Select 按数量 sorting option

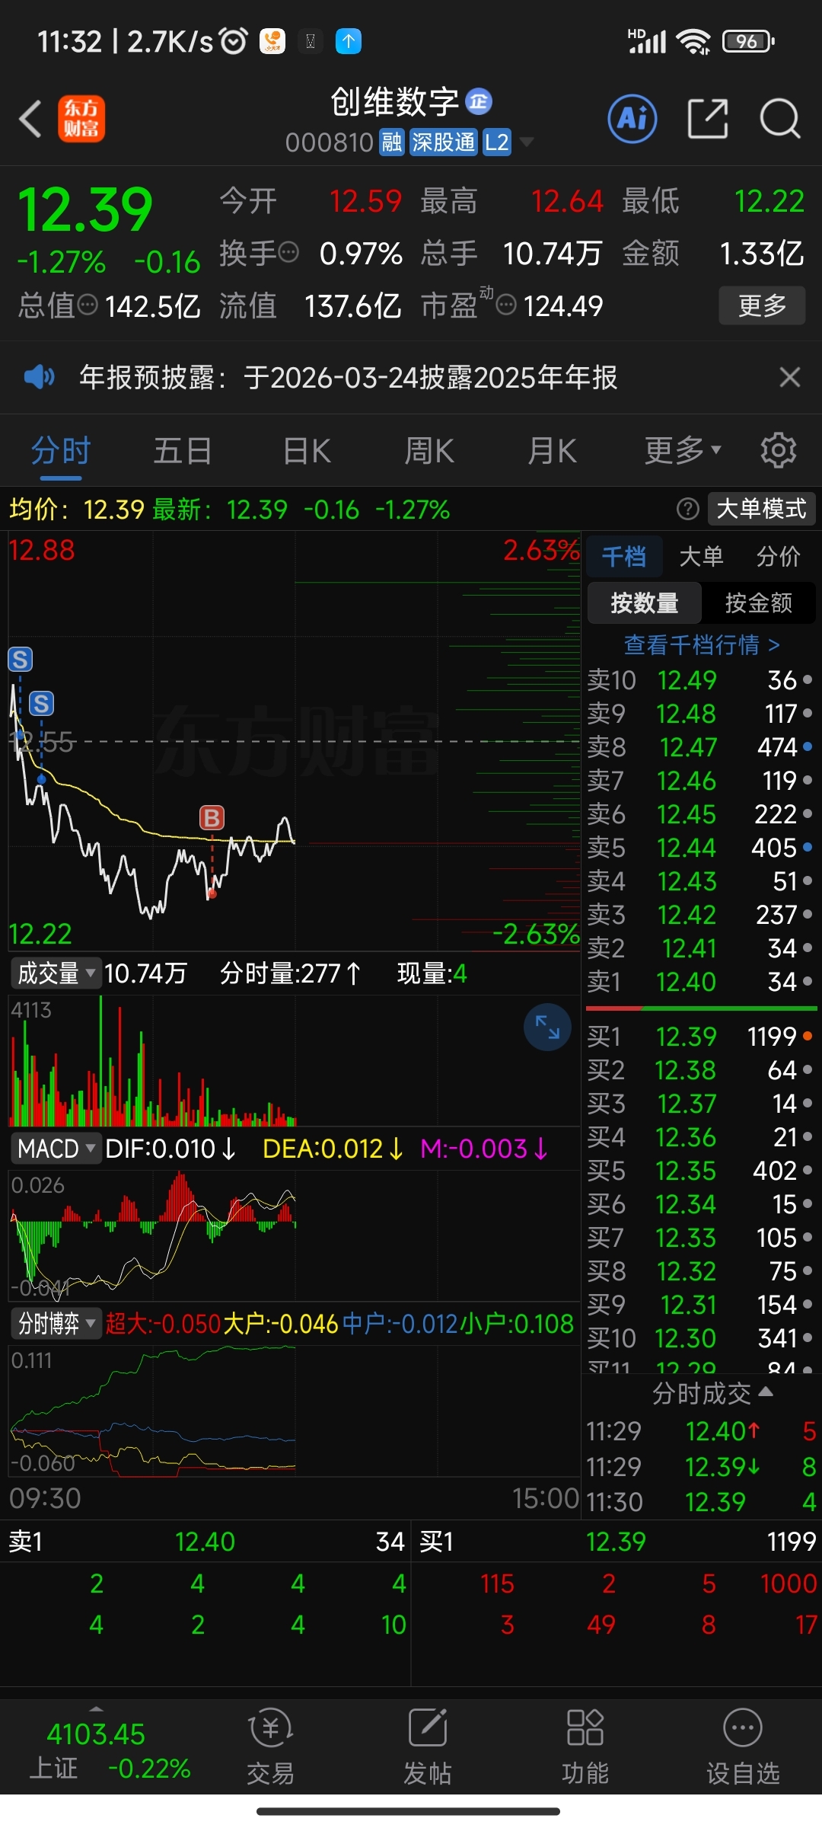pyautogui.click(x=645, y=603)
